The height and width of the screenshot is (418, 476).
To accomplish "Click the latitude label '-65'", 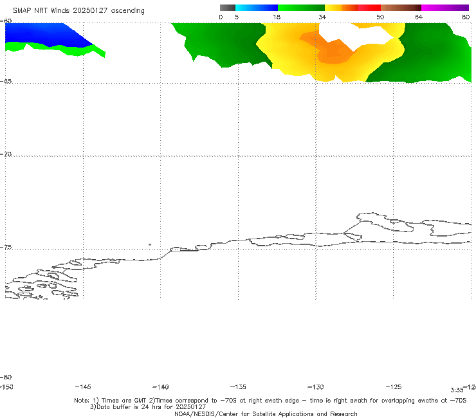I will [6, 82].
